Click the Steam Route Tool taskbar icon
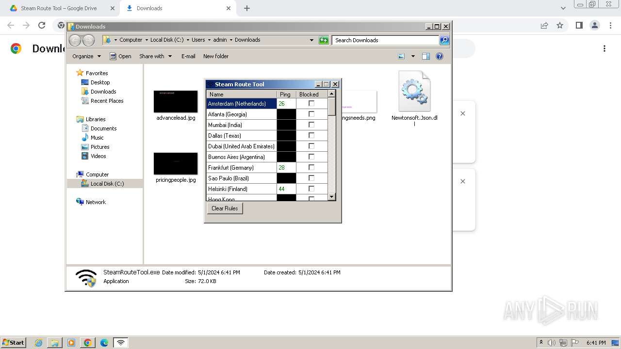This screenshot has height=349, width=621. pos(121,343)
